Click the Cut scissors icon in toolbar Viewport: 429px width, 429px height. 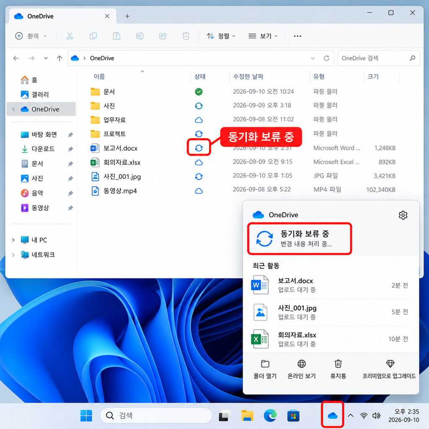tap(70, 36)
